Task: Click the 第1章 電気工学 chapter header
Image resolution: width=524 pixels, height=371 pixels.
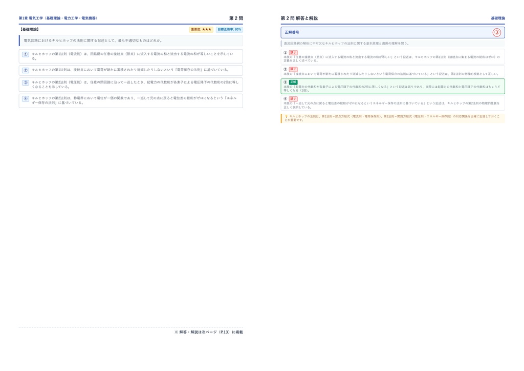Action: click(x=58, y=18)
